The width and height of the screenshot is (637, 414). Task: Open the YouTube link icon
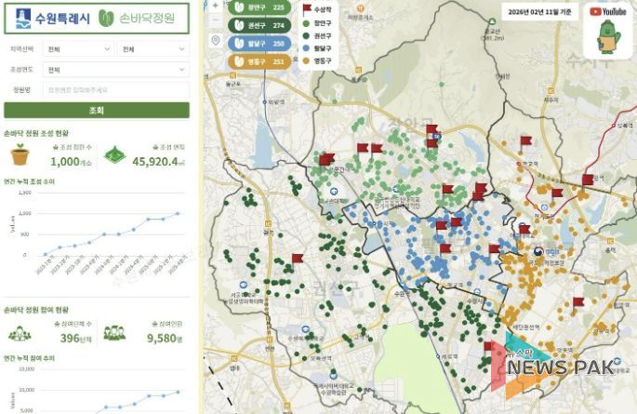pos(608,11)
